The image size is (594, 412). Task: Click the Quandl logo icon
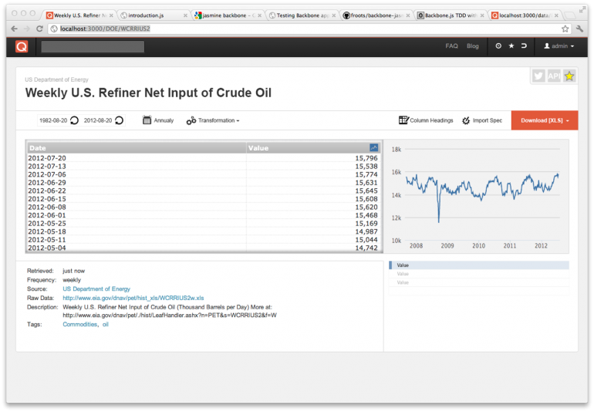click(x=22, y=46)
